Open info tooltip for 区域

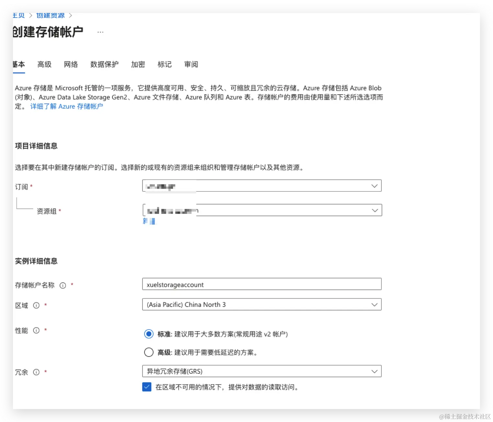click(36, 305)
